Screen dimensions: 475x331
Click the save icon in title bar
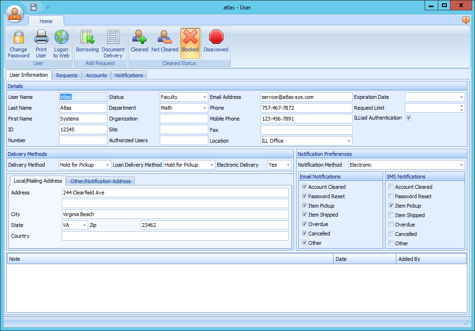click(33, 7)
